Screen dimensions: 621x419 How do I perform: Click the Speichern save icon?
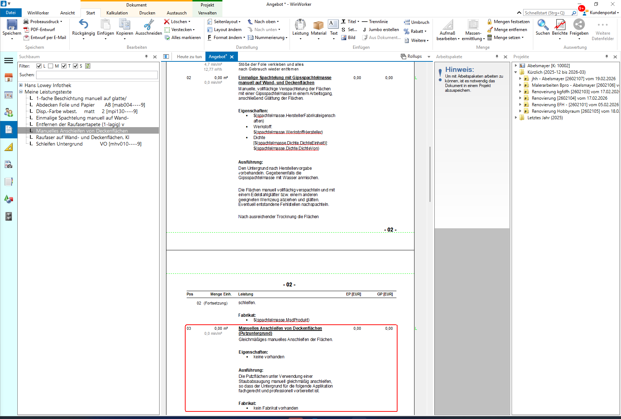(x=12, y=25)
